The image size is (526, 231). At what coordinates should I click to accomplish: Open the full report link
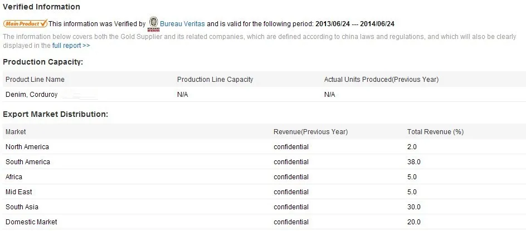pyautogui.click(x=71, y=46)
